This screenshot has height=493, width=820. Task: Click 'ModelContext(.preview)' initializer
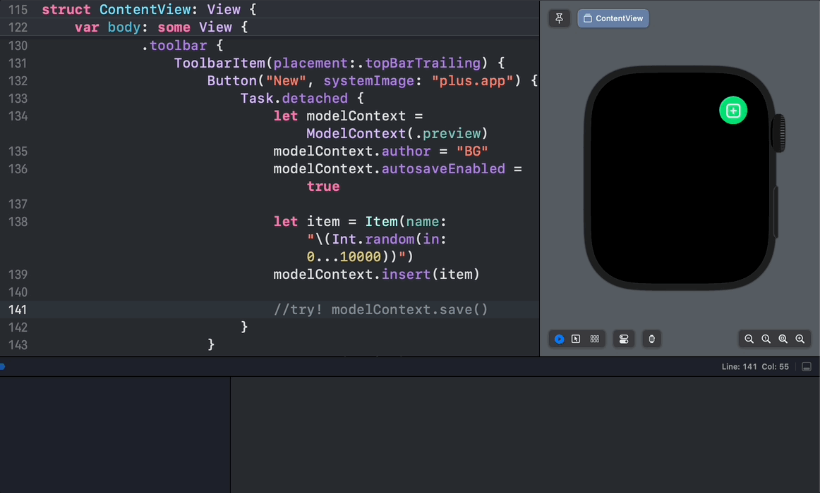tap(397, 134)
